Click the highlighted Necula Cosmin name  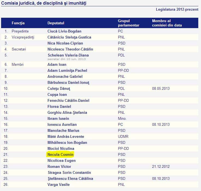(x=60, y=154)
